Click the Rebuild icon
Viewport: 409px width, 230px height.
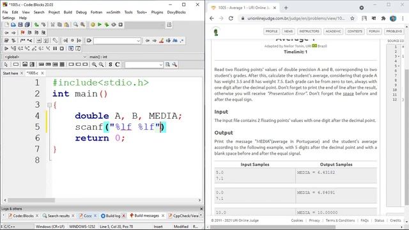(x=114, y=25)
